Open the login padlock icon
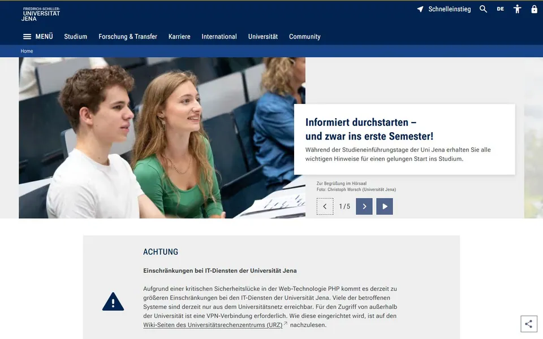Image resolution: width=543 pixels, height=339 pixels. click(534, 10)
